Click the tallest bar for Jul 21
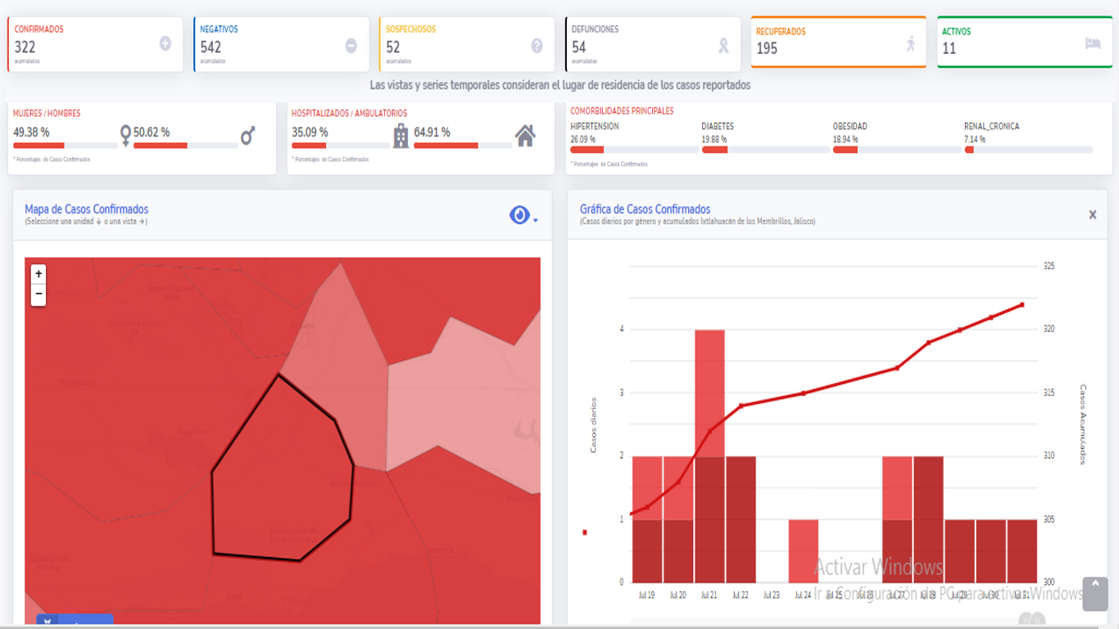The width and height of the screenshot is (1119, 629). coord(709,393)
